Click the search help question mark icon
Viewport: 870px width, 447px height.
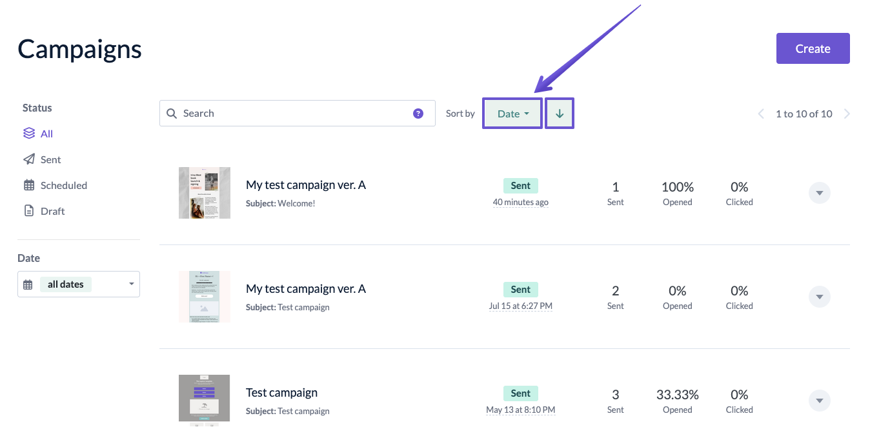point(418,114)
